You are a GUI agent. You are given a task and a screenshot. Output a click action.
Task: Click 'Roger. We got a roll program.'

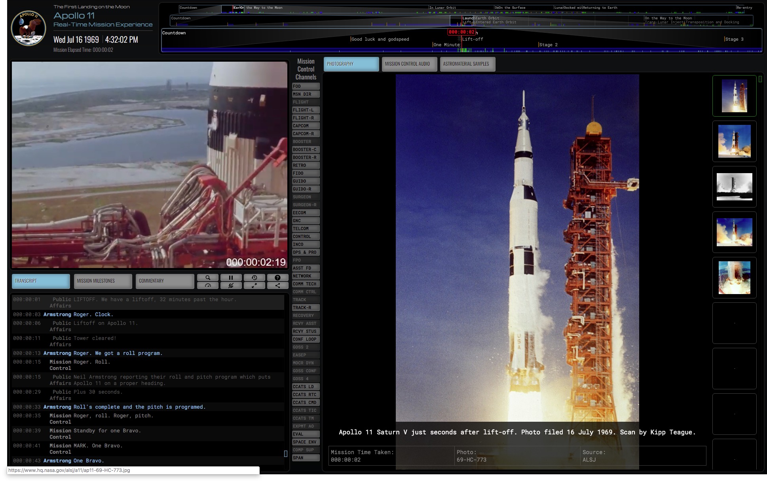click(x=148, y=353)
